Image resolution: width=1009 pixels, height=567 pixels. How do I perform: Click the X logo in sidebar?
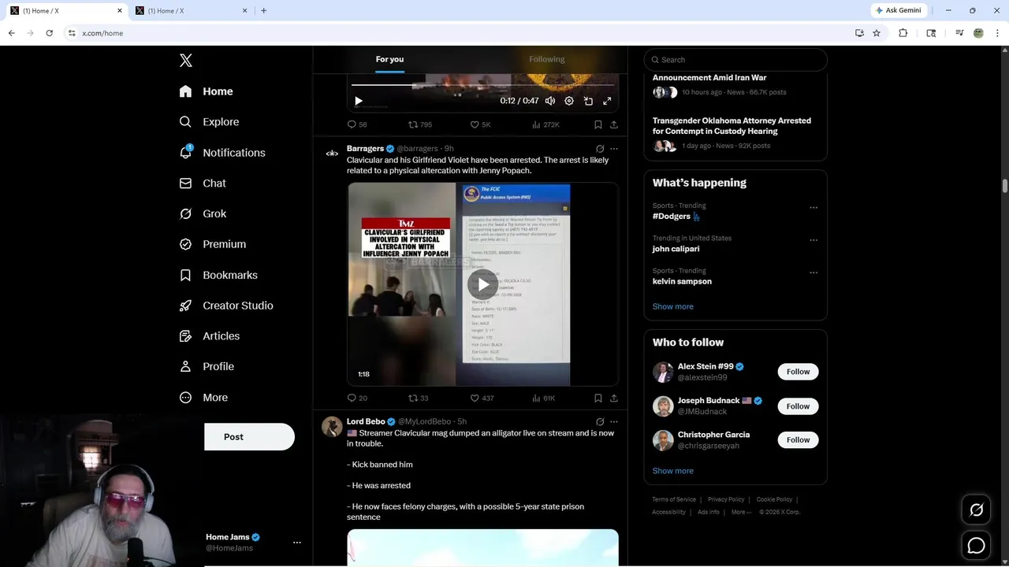(x=185, y=61)
